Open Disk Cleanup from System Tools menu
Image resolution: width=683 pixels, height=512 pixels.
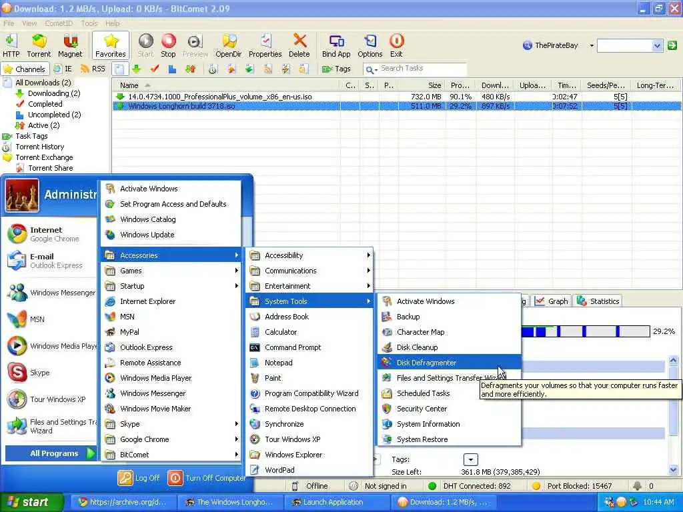click(449, 347)
